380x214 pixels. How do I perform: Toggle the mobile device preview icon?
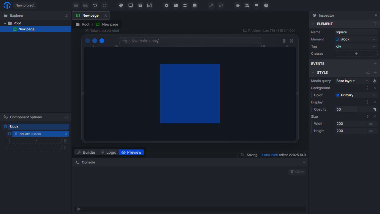[284, 41]
